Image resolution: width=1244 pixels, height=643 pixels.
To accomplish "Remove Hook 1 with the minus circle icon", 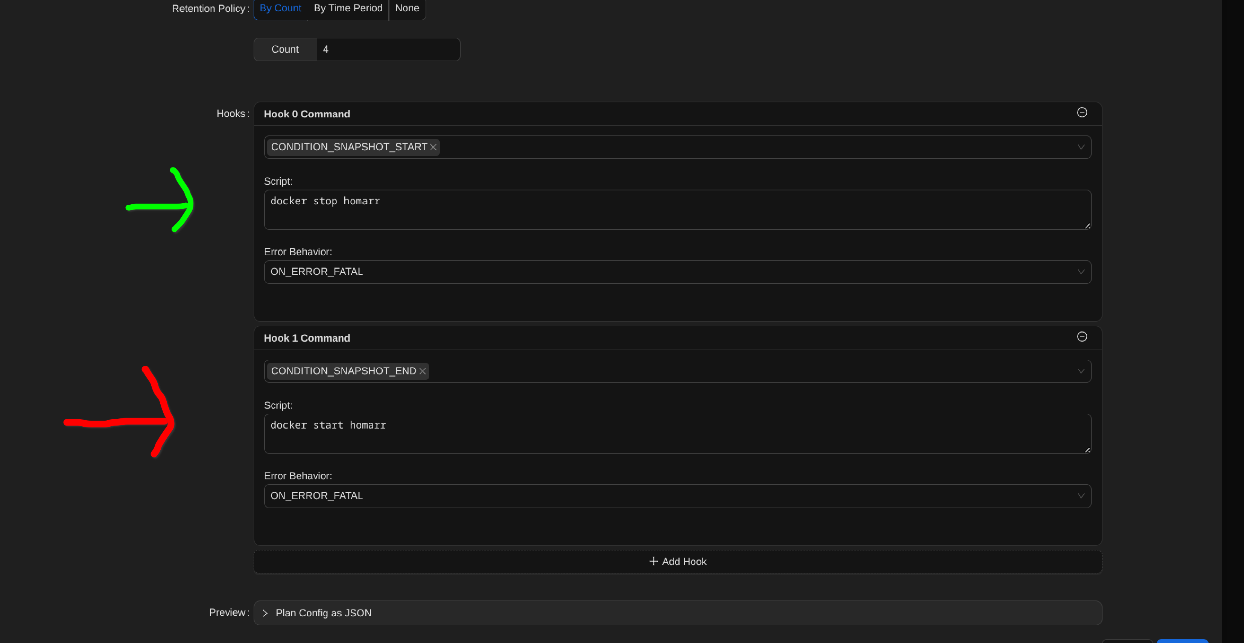I will pos(1082,336).
